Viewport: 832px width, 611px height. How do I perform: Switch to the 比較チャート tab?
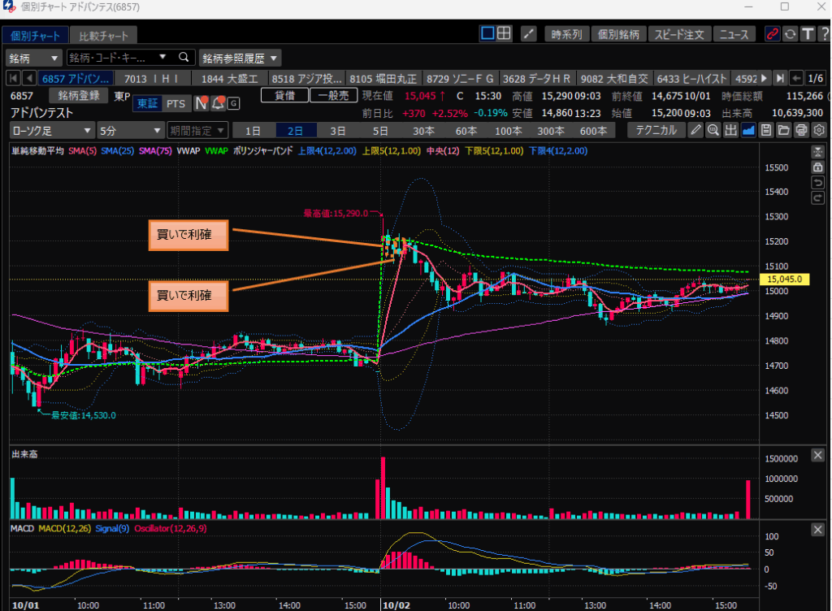click(104, 36)
